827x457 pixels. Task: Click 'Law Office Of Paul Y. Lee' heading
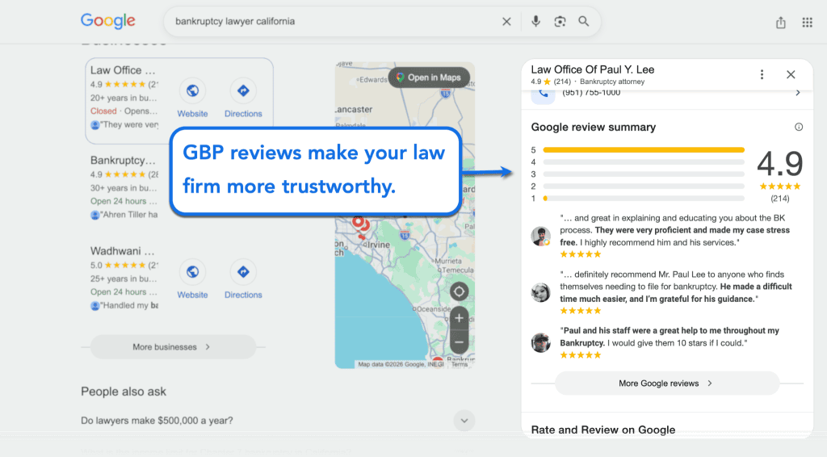pos(592,69)
